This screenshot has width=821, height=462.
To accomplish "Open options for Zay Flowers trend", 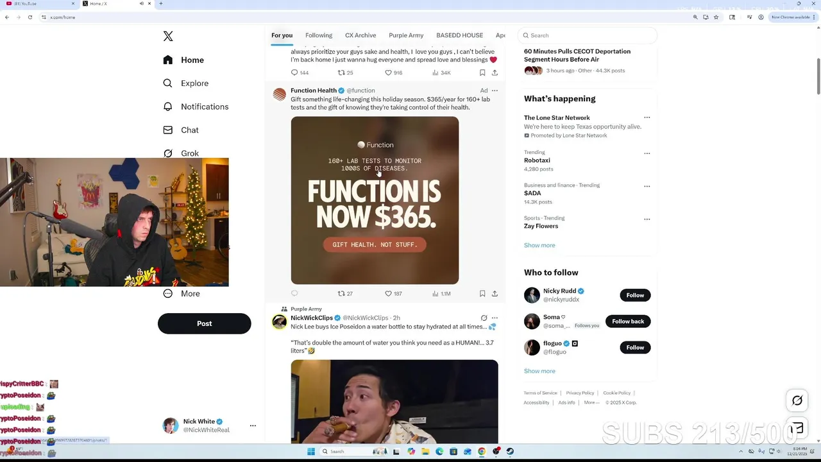I will 647,219.
